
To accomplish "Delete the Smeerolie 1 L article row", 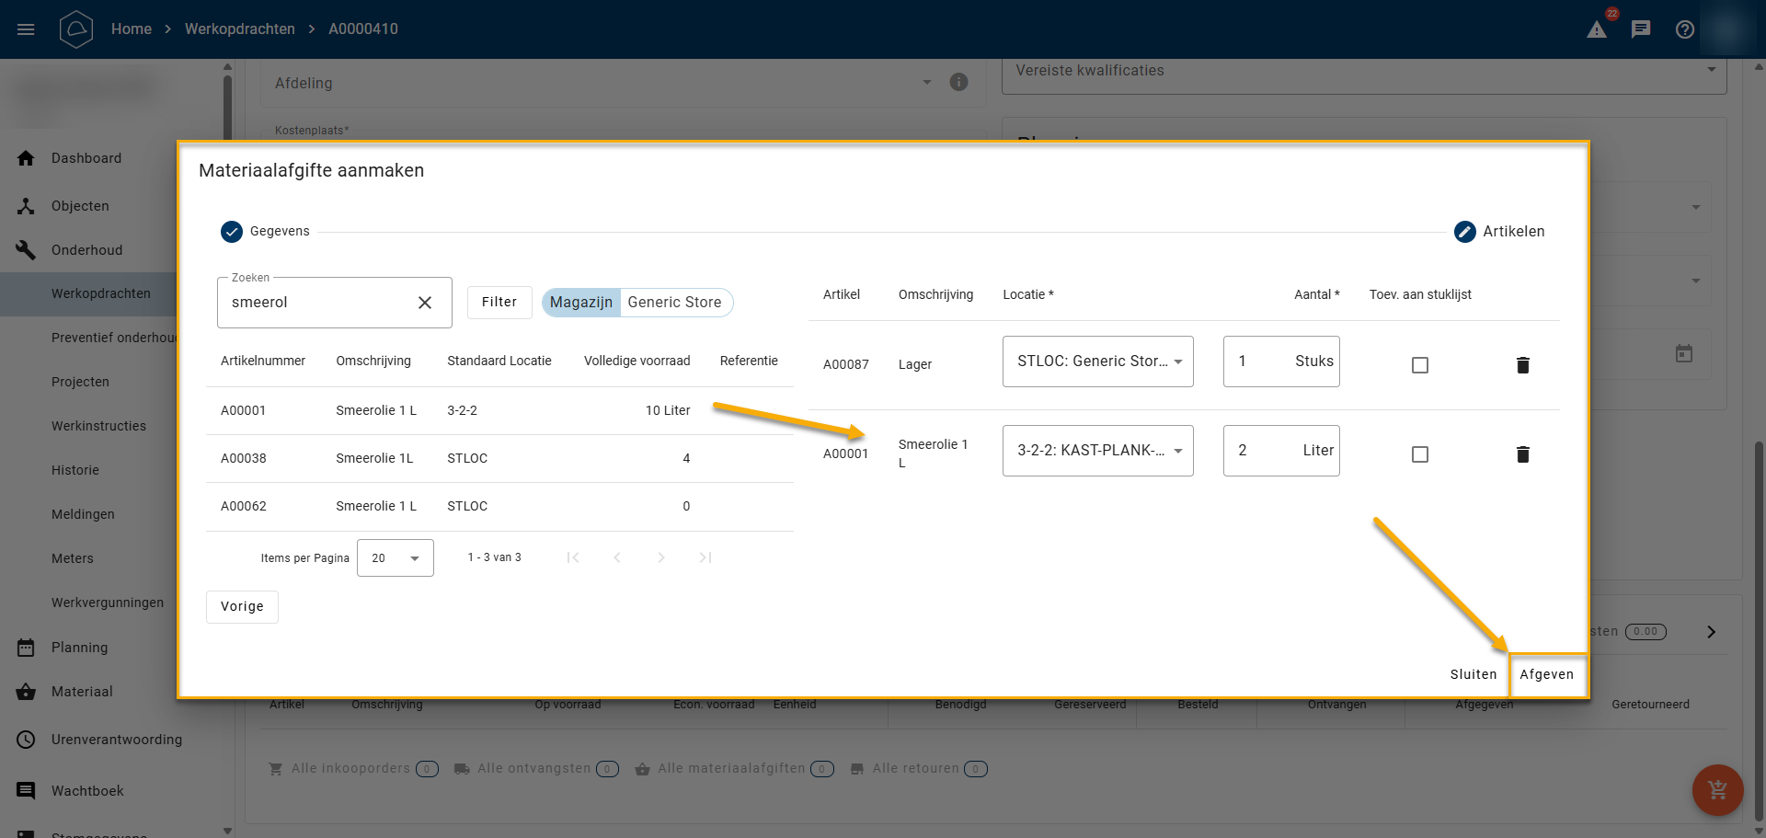I will click(x=1522, y=454).
